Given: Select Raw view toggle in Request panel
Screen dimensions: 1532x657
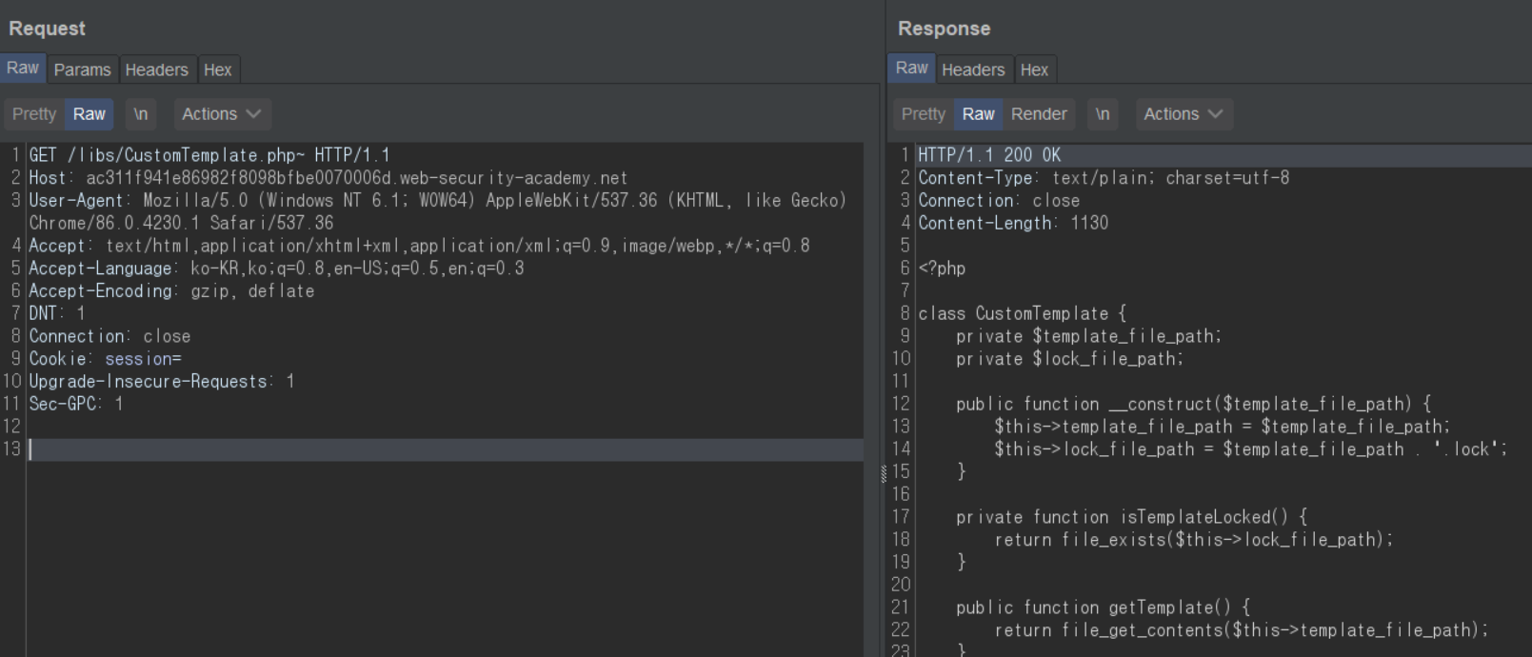Looking at the screenshot, I should click(x=90, y=114).
